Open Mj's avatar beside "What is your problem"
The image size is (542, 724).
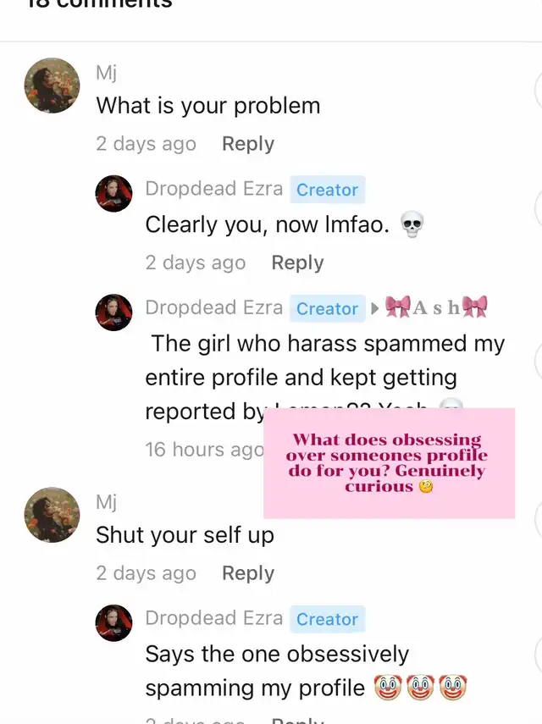[x=52, y=86]
